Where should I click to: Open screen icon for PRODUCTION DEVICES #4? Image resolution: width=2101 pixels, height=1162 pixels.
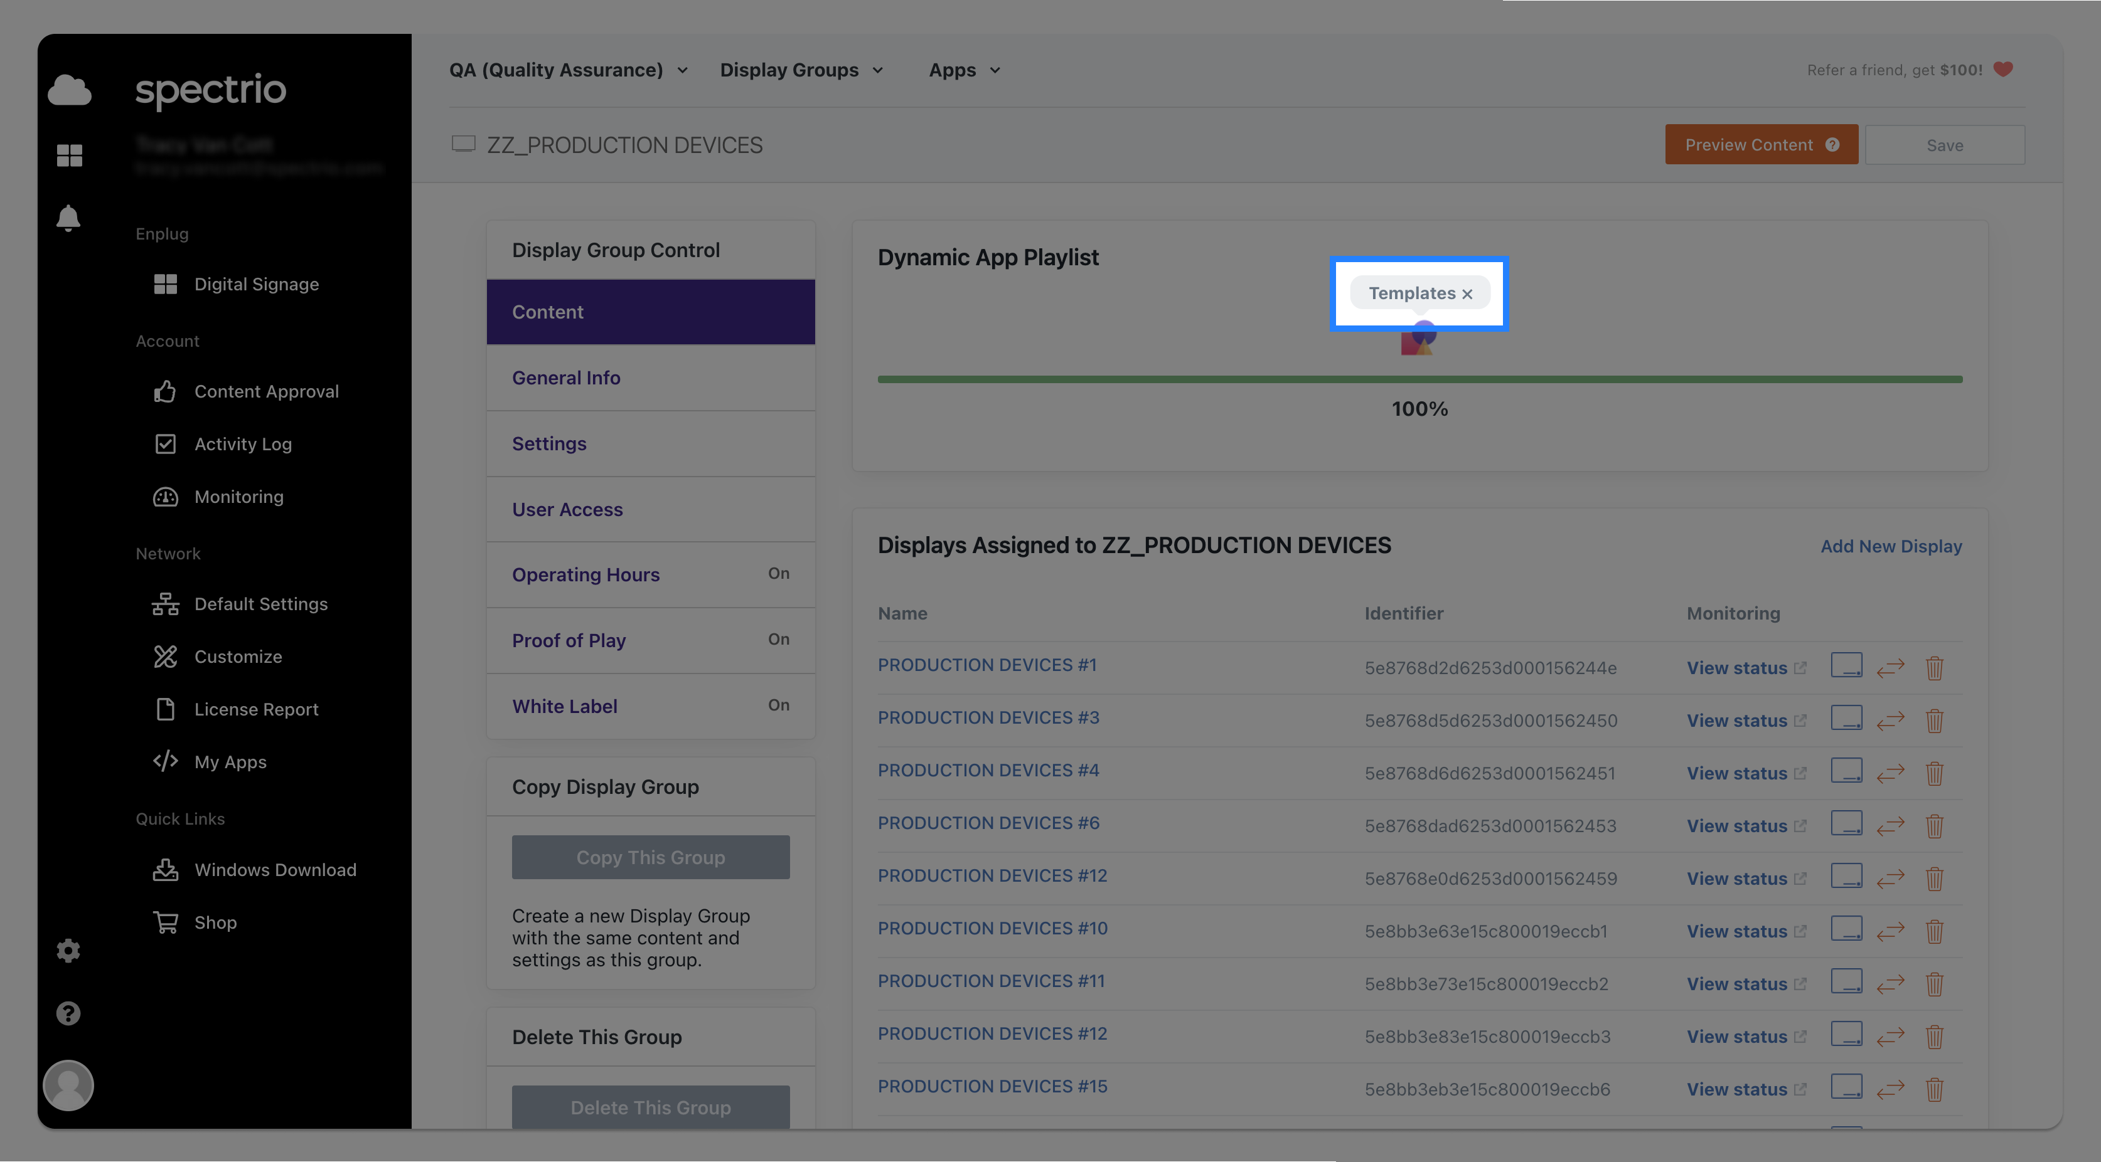point(1846,770)
